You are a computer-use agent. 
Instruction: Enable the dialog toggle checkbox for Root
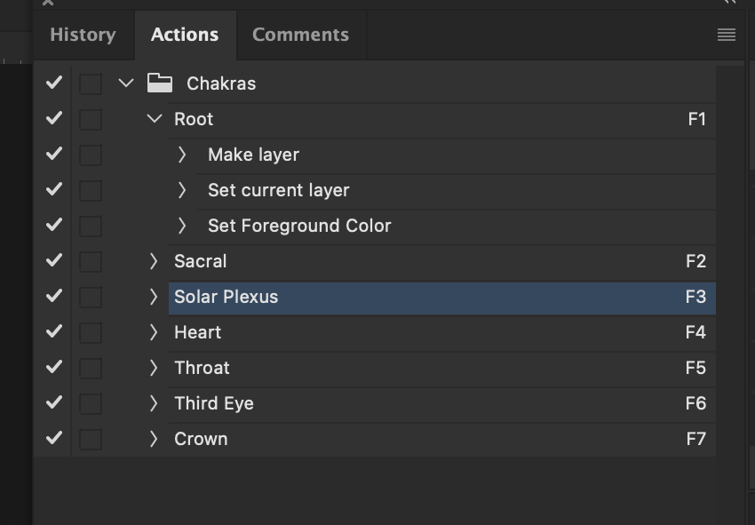[90, 118]
